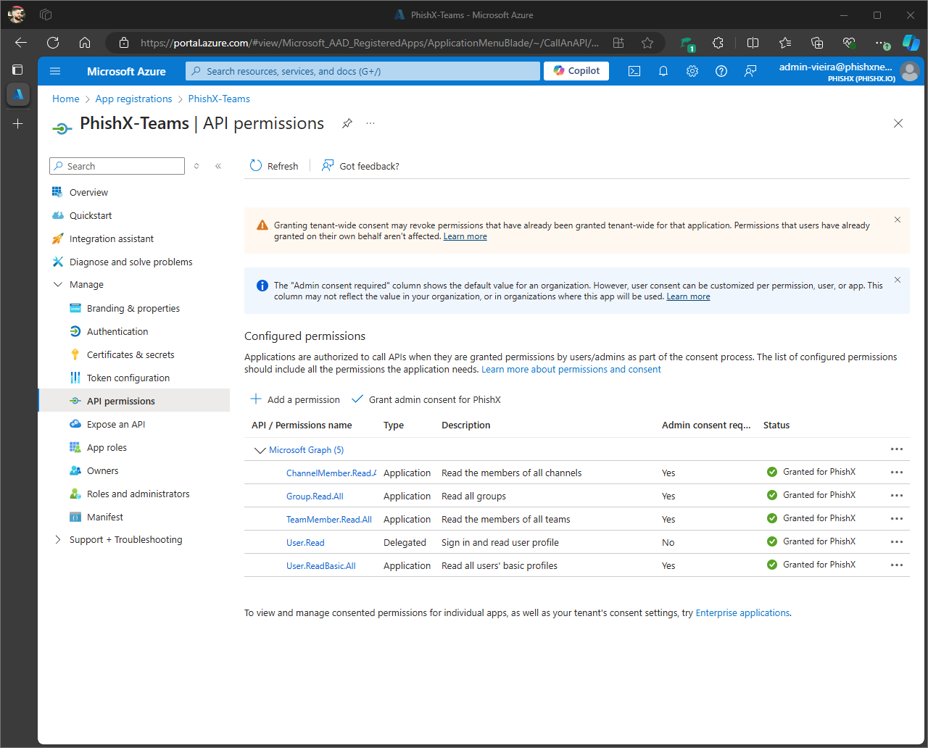Open Learn more about permissions and consent
This screenshot has height=748, width=928.
pos(571,369)
